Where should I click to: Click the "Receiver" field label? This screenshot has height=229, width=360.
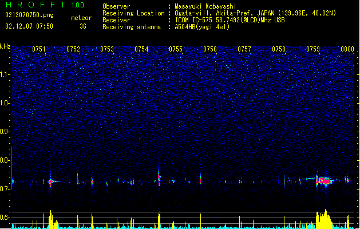coord(116,20)
